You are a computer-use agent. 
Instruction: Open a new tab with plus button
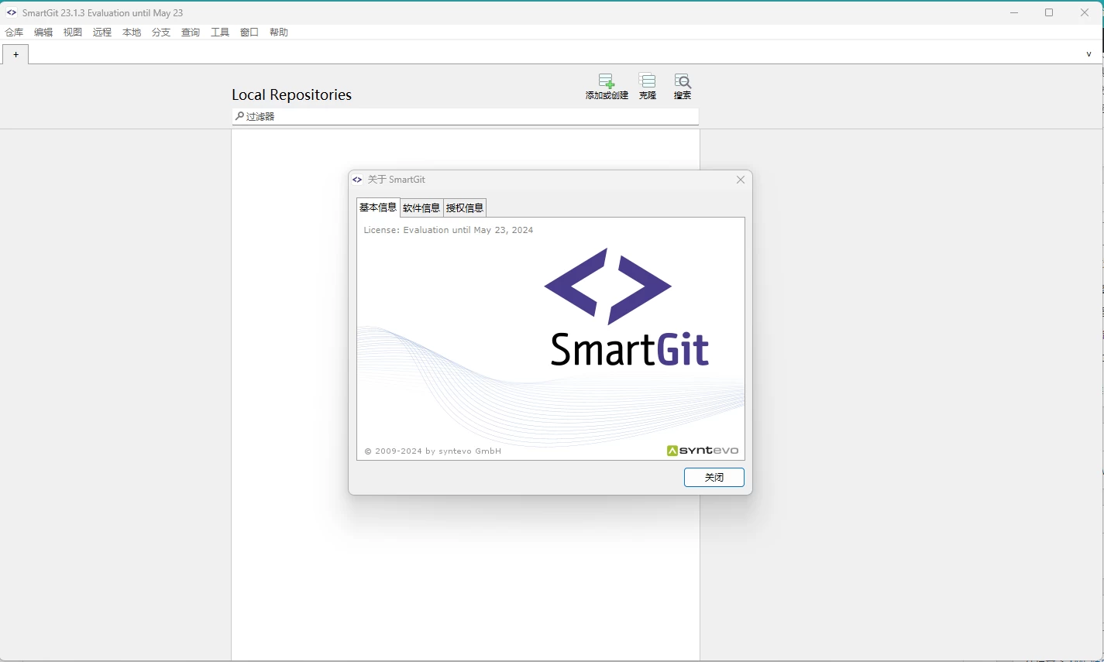(x=15, y=54)
